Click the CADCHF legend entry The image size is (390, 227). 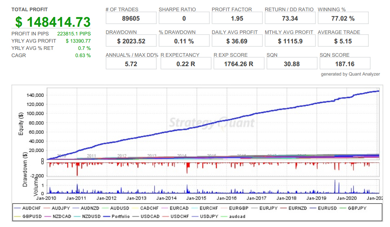tap(145, 208)
